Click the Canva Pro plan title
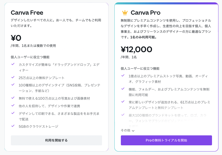Viewport: 222px width, 155px height. (x=145, y=13)
